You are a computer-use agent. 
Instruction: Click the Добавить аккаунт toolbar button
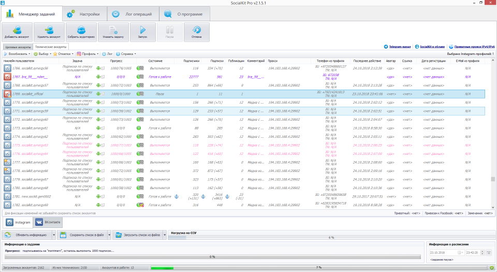point(17,32)
